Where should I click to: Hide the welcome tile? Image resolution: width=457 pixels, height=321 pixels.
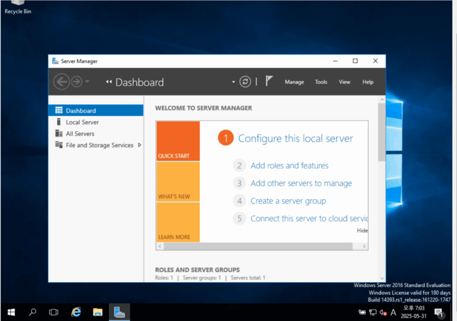[362, 230]
